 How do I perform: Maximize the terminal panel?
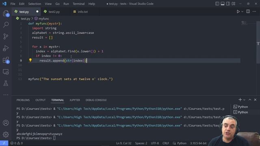(250, 100)
